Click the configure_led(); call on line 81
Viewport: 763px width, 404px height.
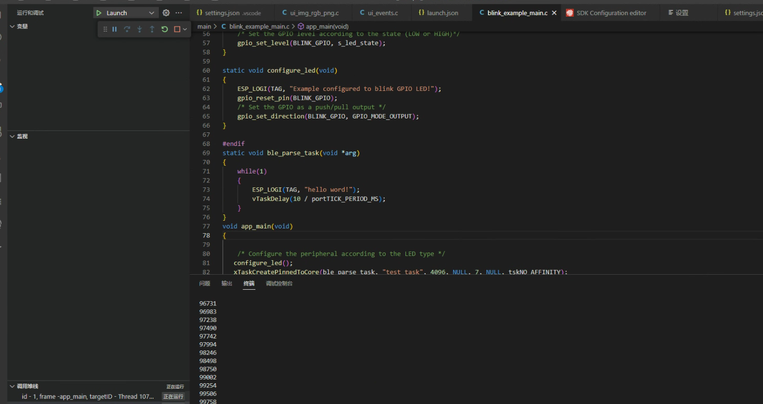tap(263, 263)
